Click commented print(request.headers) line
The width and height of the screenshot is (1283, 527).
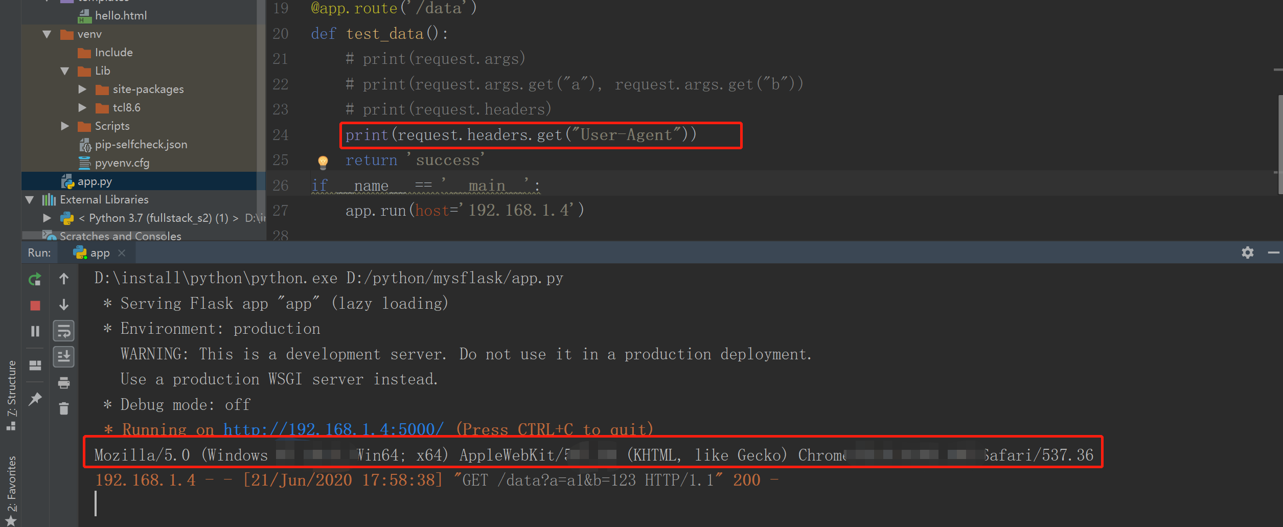pos(448,109)
